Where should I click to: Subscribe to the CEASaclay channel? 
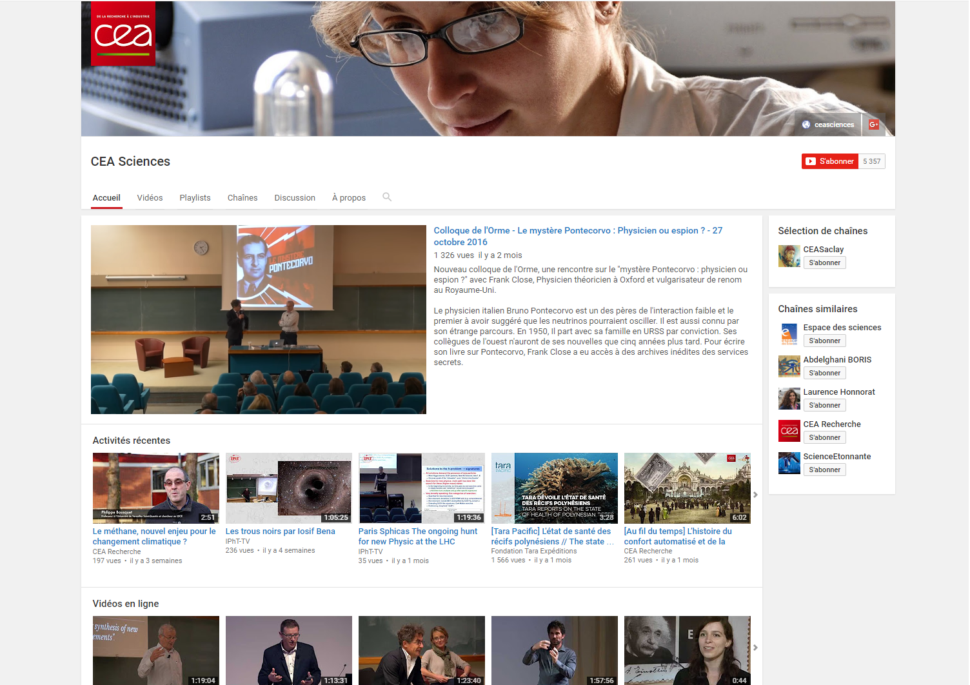(824, 263)
